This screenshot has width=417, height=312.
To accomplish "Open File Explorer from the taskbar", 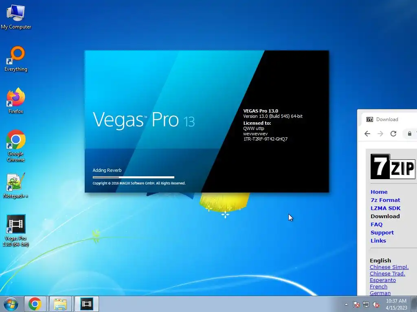I will 60,304.
